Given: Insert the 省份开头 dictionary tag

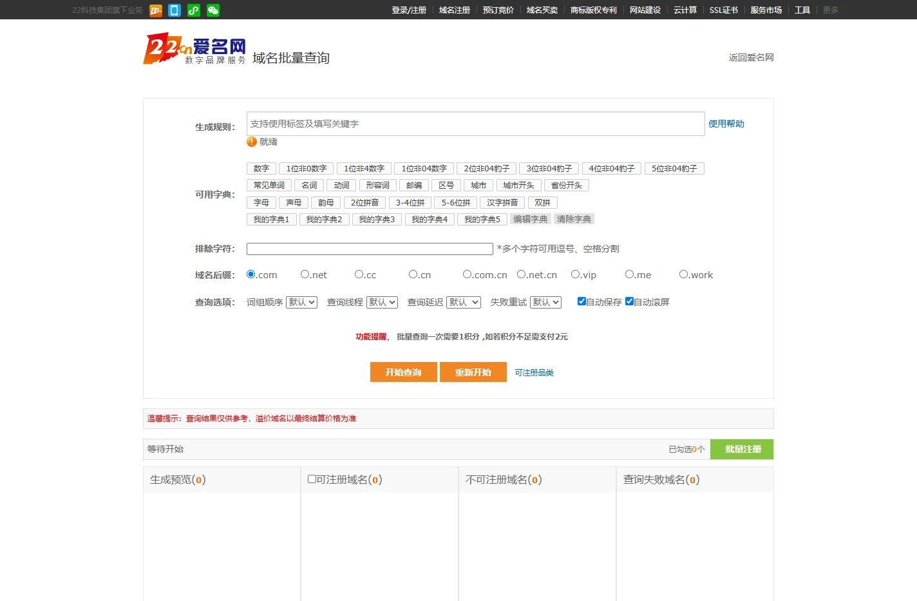Looking at the screenshot, I should coord(567,185).
